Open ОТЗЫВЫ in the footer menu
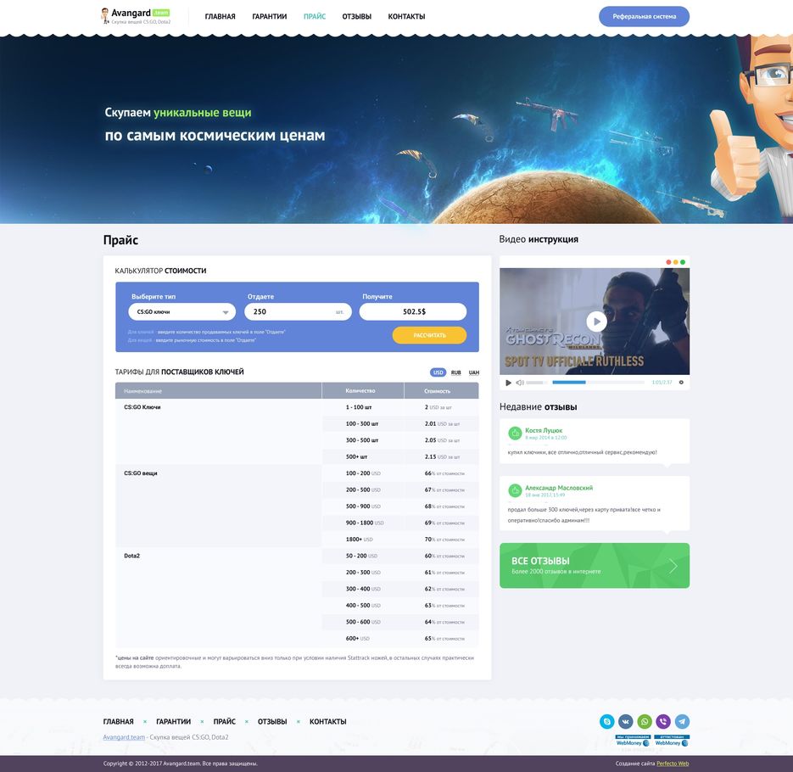The image size is (793, 772). click(272, 721)
